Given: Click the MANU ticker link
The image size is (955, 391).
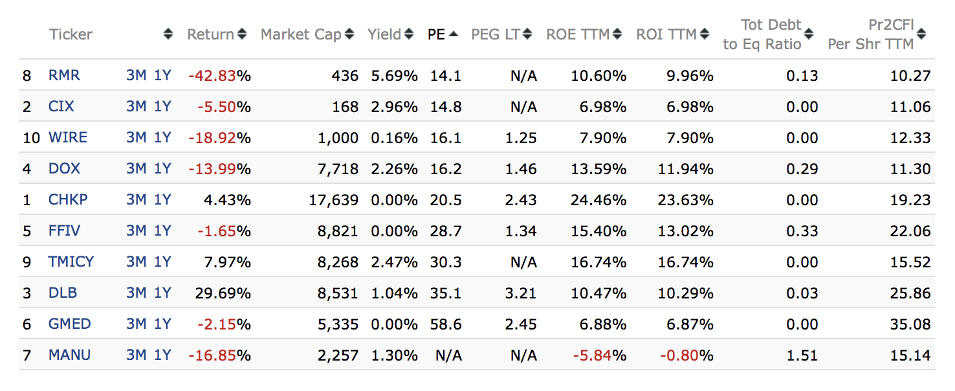Looking at the screenshot, I should (x=69, y=355).
